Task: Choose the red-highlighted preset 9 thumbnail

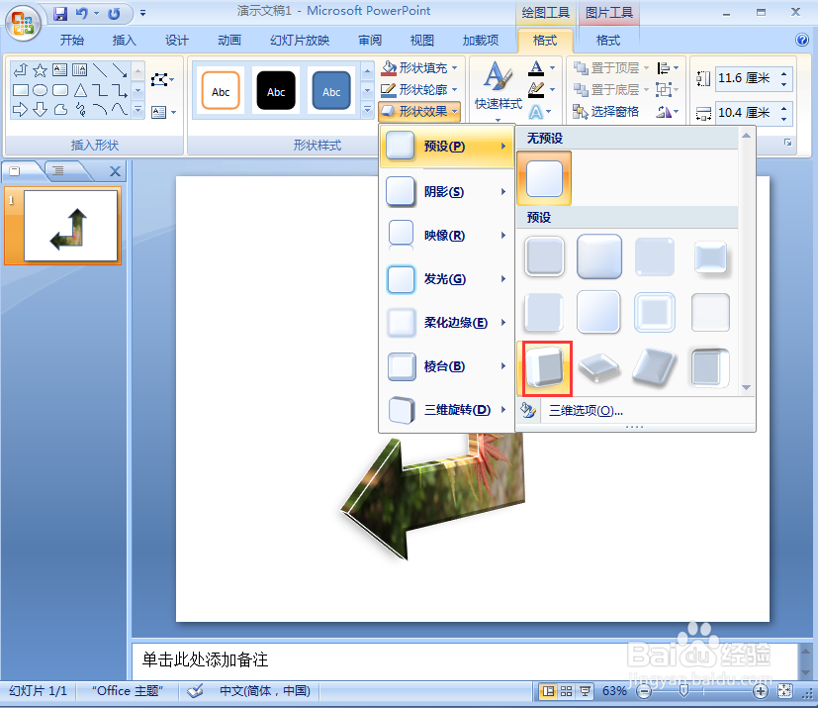Action: coord(545,368)
